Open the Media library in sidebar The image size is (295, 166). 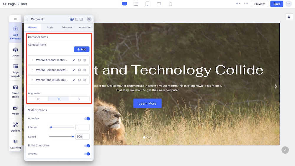15,110
